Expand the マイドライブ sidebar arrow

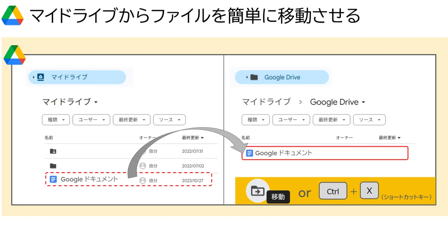click(x=34, y=77)
